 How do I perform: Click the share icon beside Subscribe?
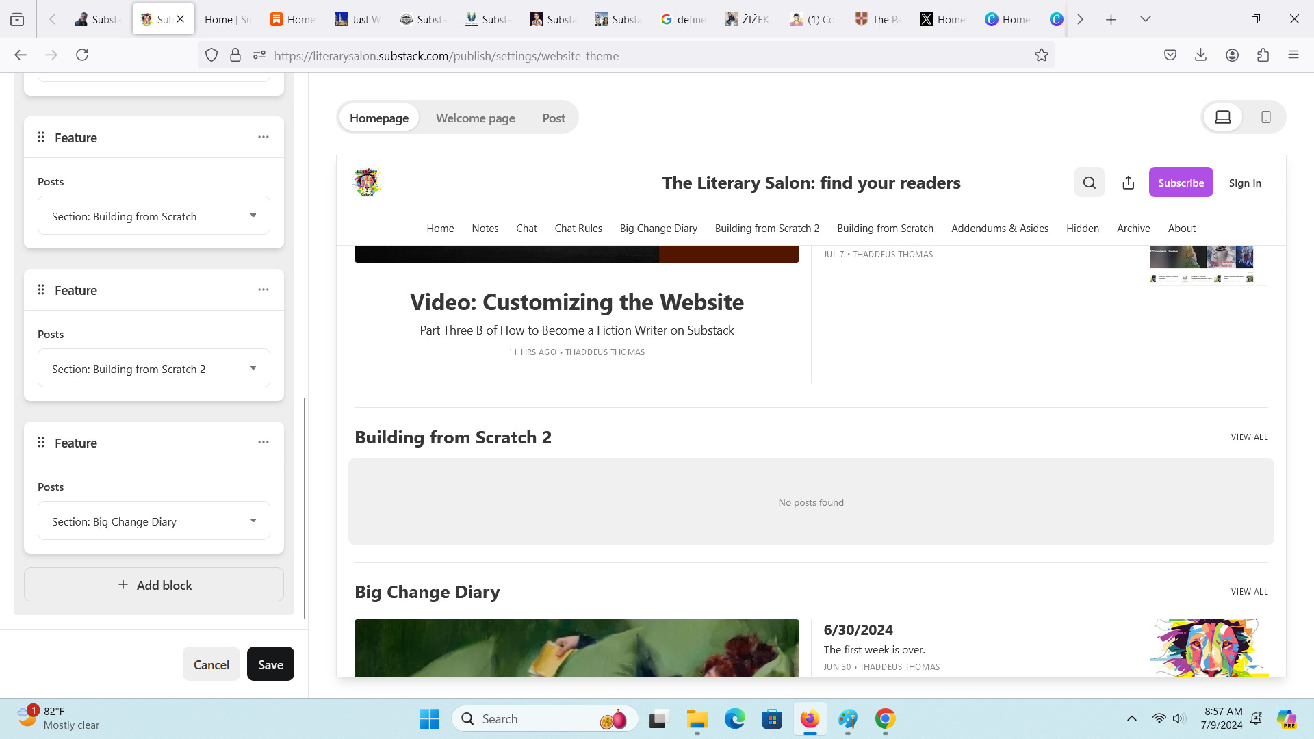point(1129,183)
